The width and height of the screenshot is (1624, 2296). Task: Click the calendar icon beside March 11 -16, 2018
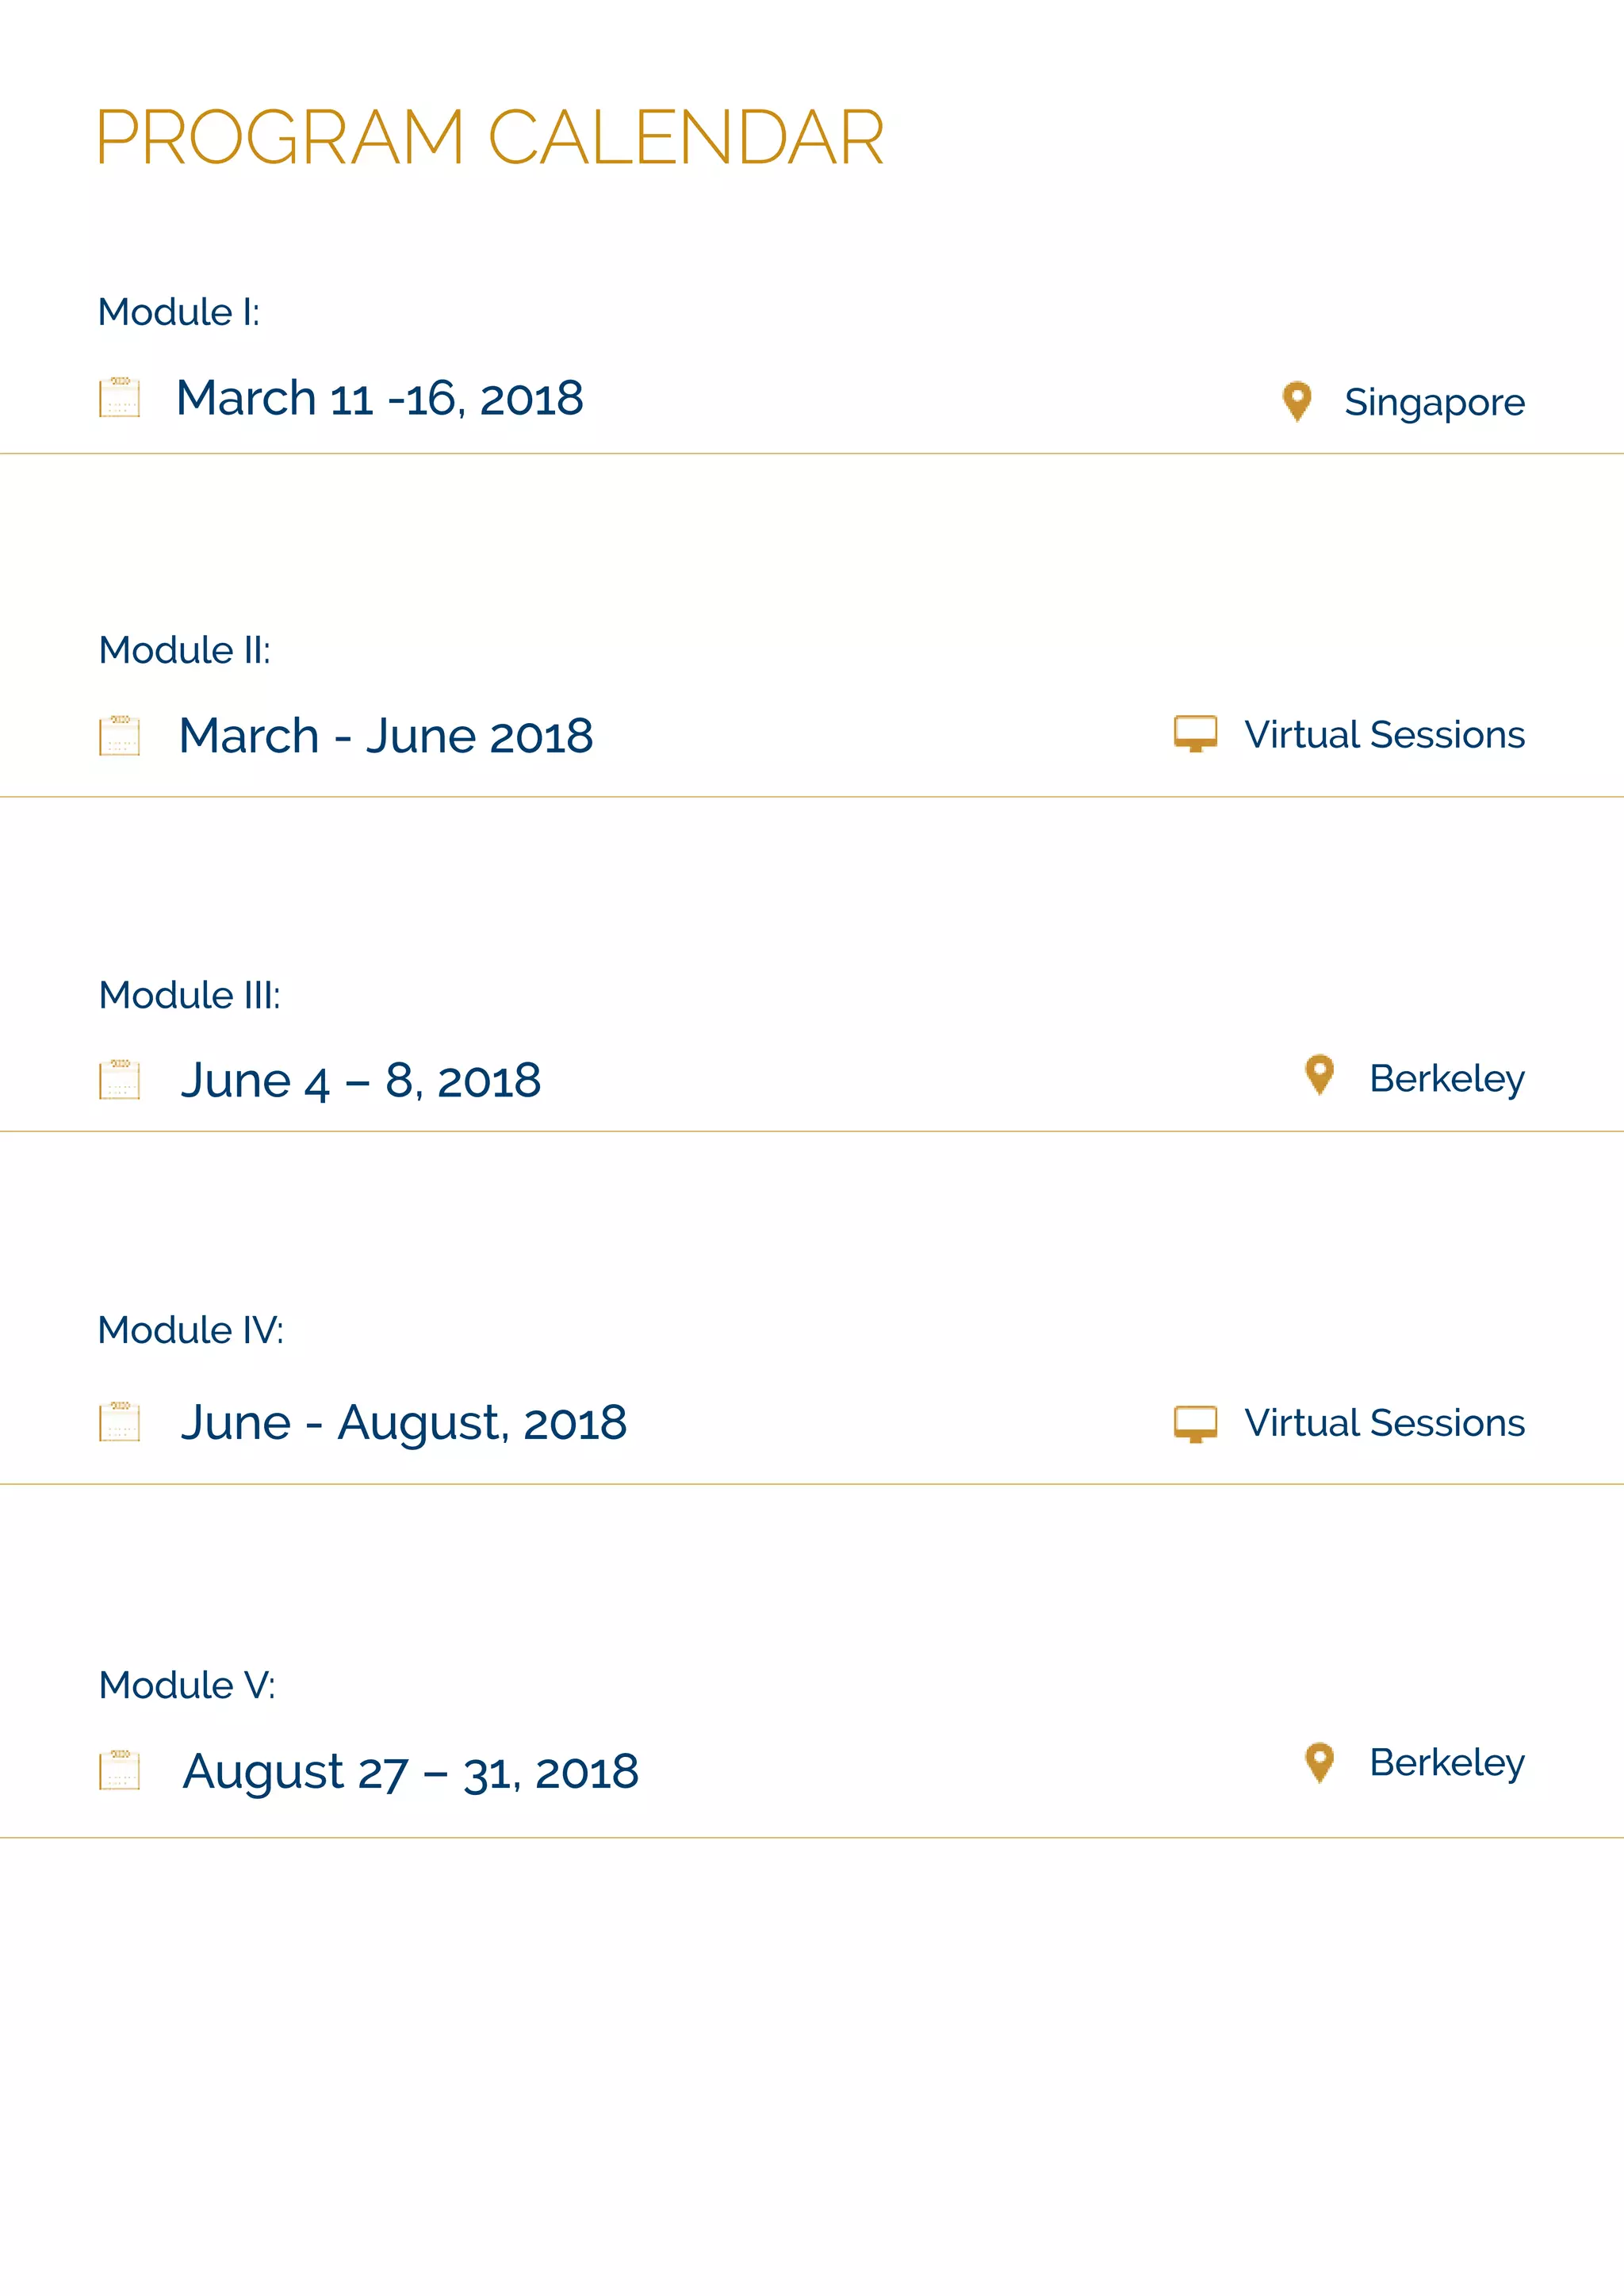tap(119, 397)
